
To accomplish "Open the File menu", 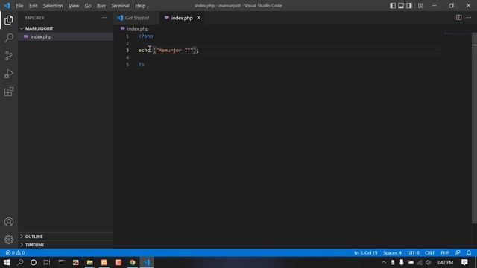I will point(19,6).
